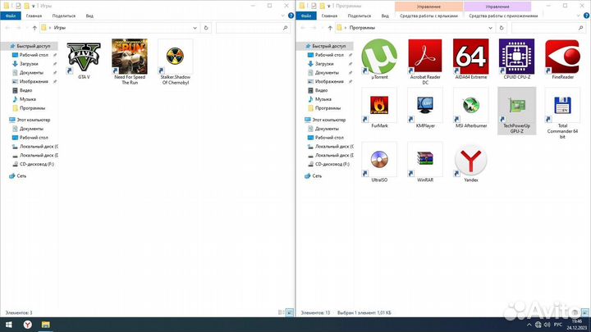Expand address history dropdown in Игры window
Viewport: 591px width, 332px height.
(x=195, y=28)
